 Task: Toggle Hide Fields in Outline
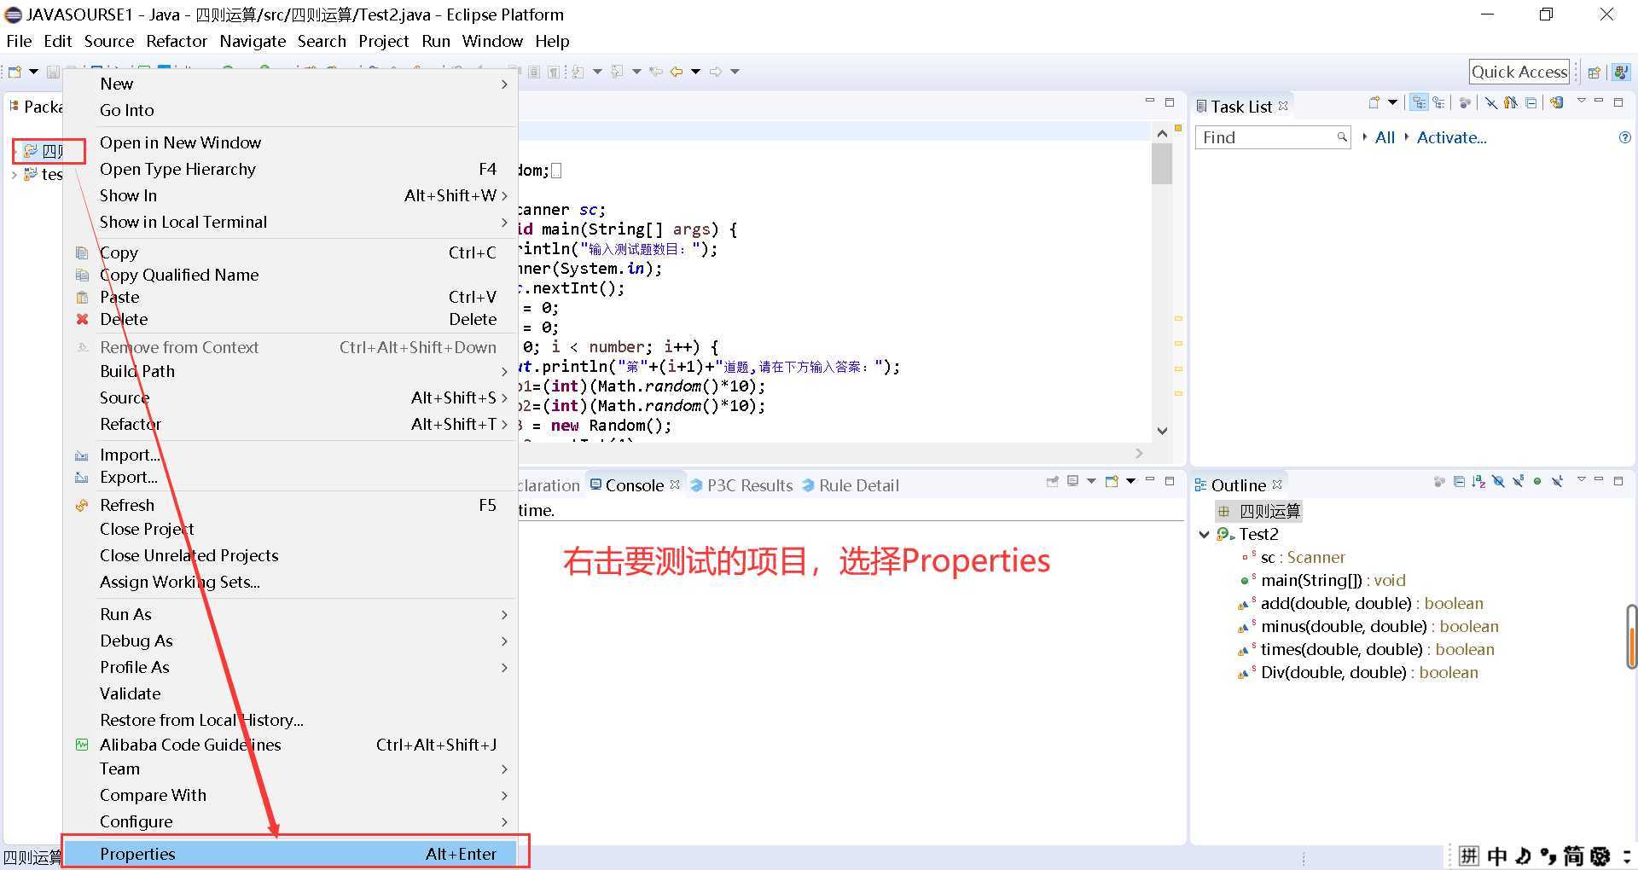click(x=1498, y=482)
